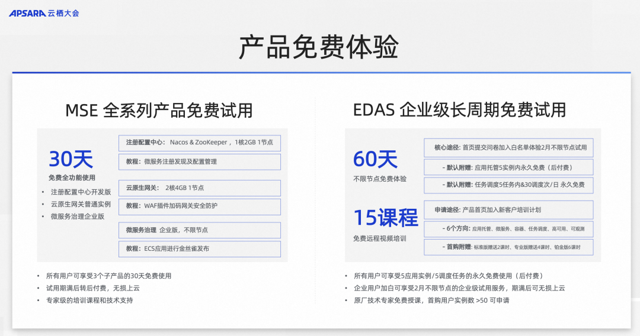Viewport: 640px width, 336px height.
Task: Click box 6个方向: 应用托管、微服务、容器
Action: pyautogui.click(x=508, y=229)
